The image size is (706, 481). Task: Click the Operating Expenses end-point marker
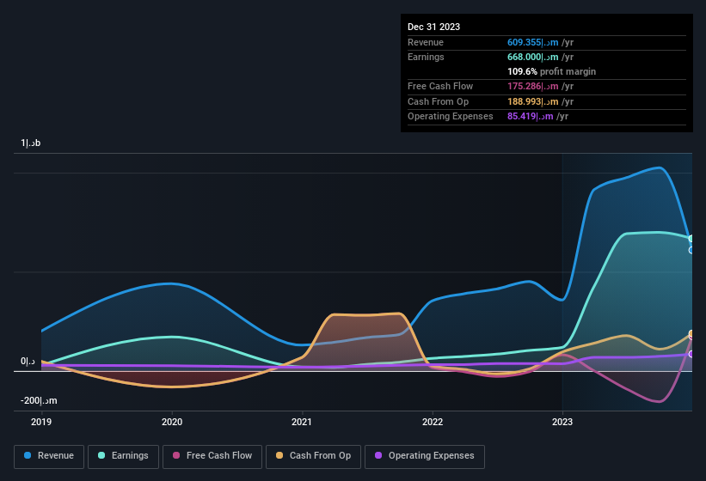pyautogui.click(x=691, y=354)
